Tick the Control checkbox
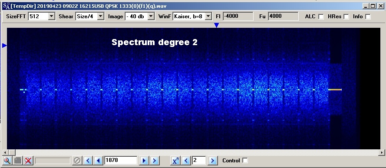Image resolution: width=386 pixels, height=168 pixels. coord(245,160)
